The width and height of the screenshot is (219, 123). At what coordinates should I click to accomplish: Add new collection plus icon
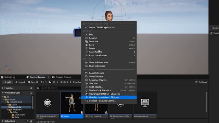point(27,121)
